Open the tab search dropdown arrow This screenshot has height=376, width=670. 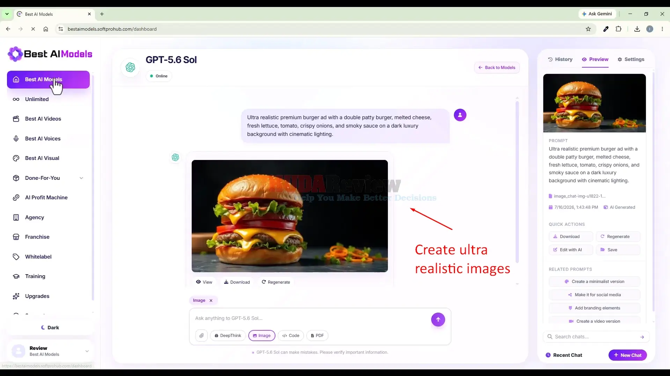[x=7, y=14]
